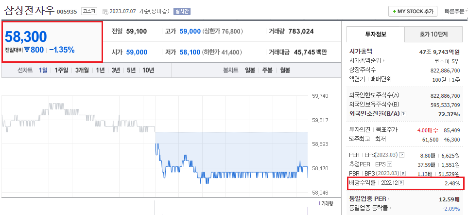
Task: Select the 3개월 line chart period
Action: [x=82, y=71]
